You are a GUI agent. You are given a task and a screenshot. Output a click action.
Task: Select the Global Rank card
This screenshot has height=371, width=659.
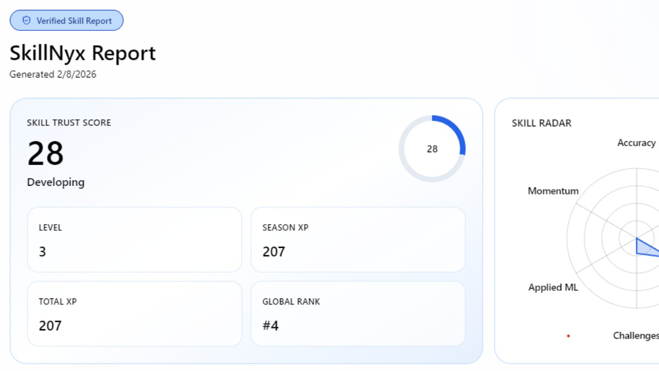pos(358,314)
